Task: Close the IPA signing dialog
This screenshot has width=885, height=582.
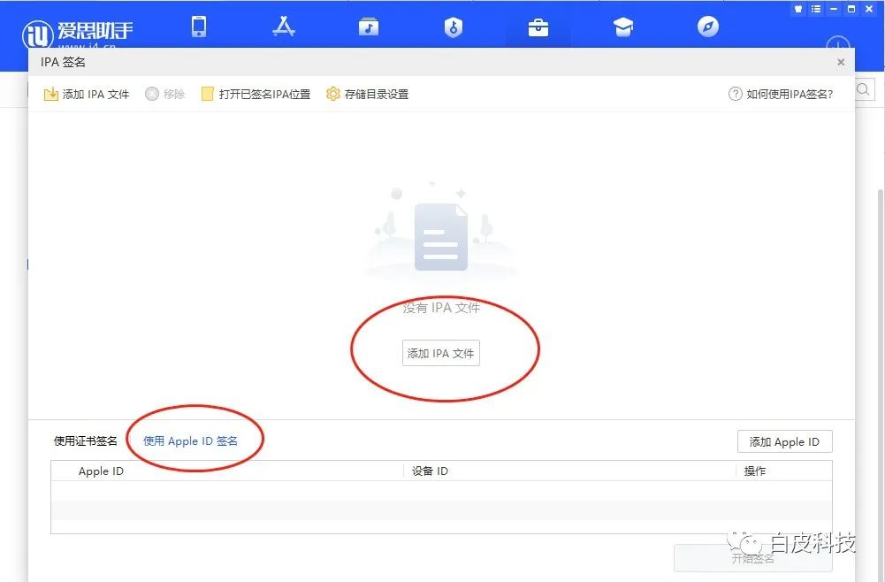Action: [841, 62]
